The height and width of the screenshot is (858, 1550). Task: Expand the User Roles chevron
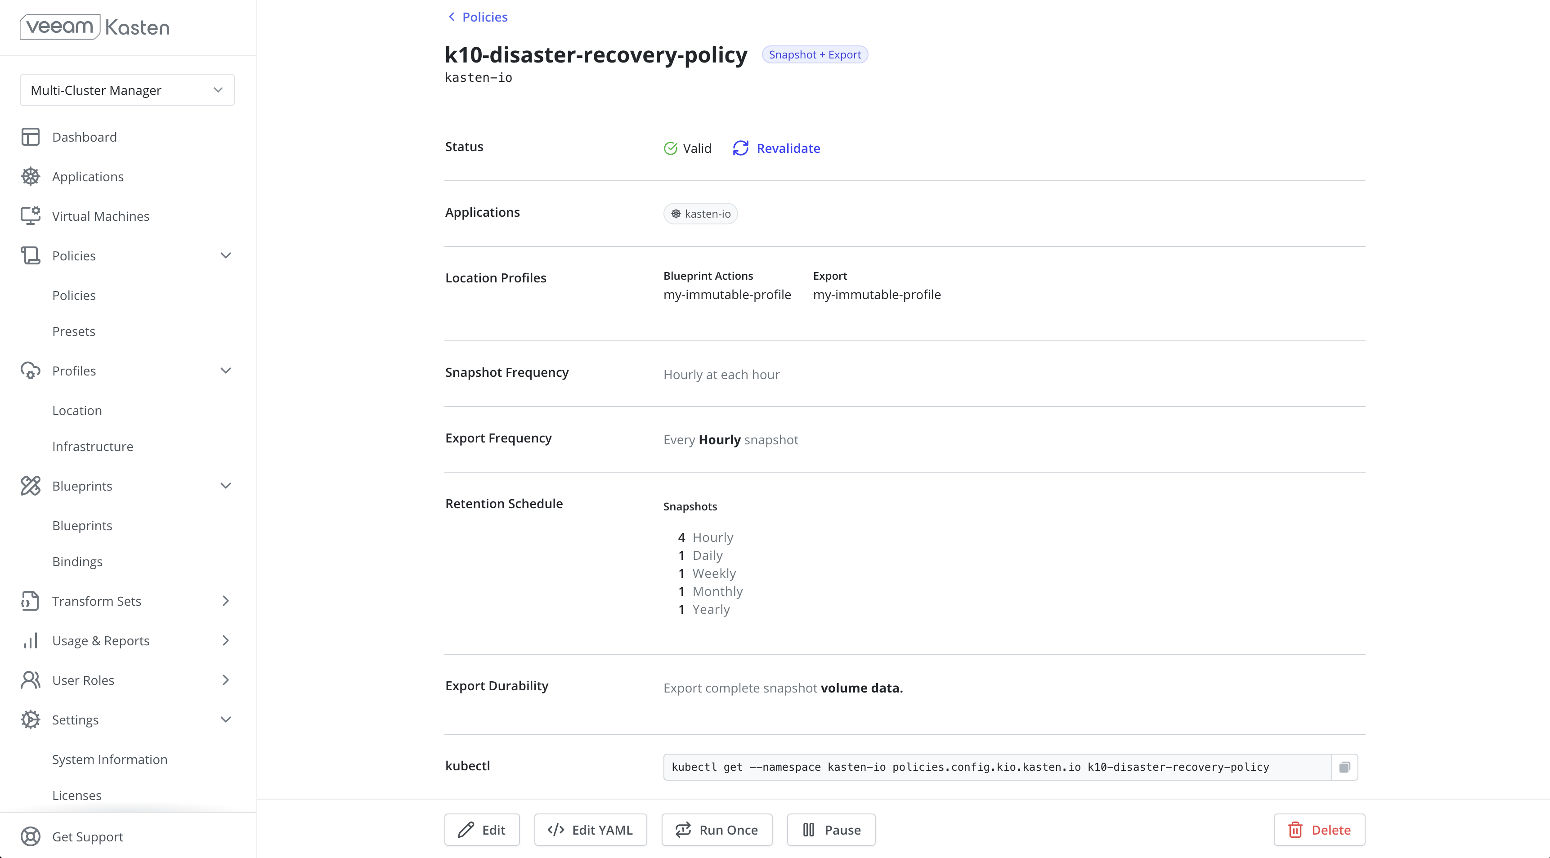(226, 680)
